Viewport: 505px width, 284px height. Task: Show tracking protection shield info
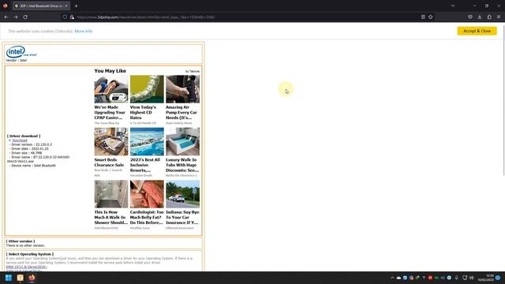pyautogui.click(x=65, y=17)
